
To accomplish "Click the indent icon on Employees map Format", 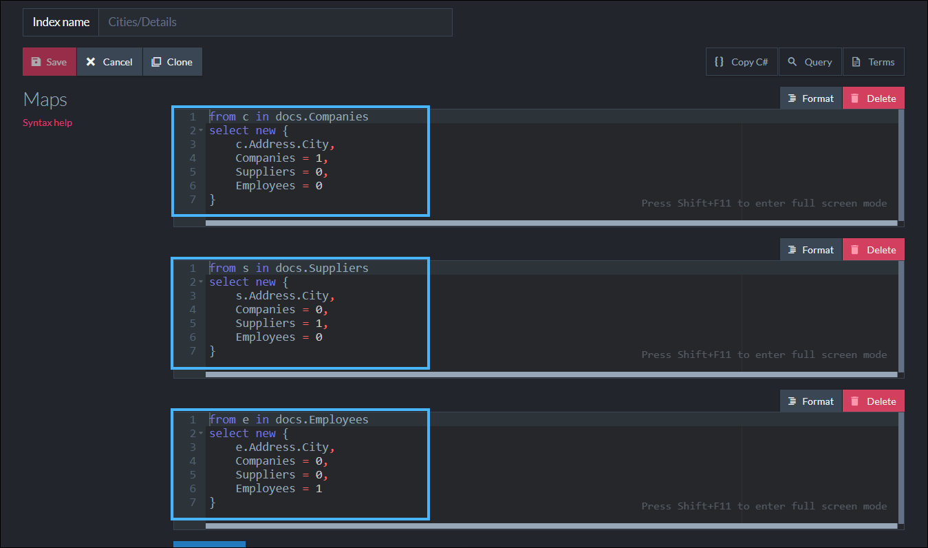I will [792, 401].
